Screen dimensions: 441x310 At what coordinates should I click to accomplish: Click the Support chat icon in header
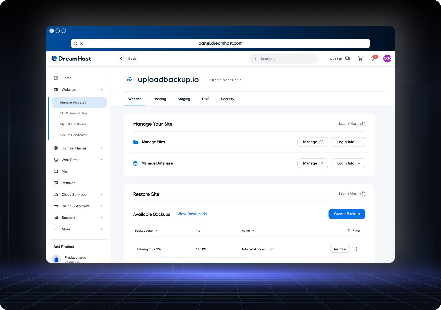347,59
